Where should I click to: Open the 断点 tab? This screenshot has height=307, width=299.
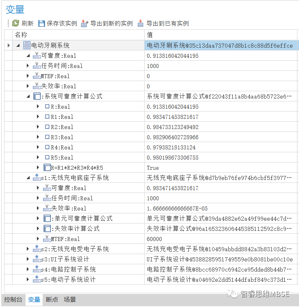pyautogui.click(x=52, y=299)
